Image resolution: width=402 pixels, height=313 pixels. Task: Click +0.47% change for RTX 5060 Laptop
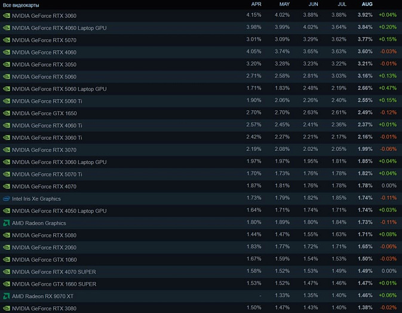[388, 88]
